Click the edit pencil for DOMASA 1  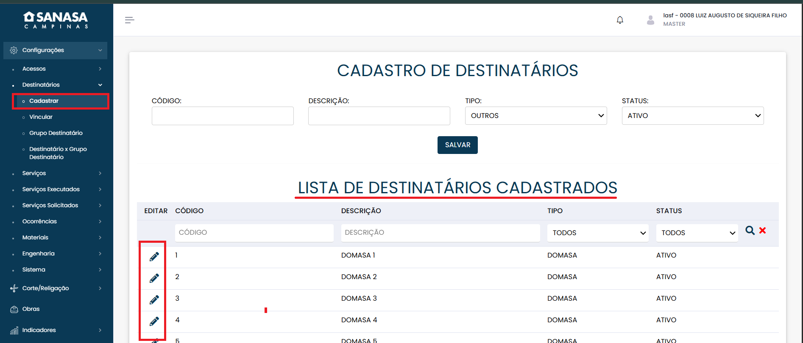point(154,257)
